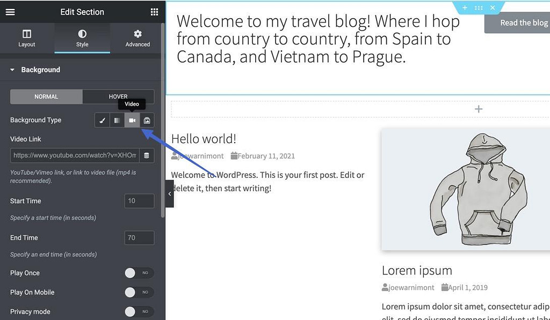The height and width of the screenshot is (320, 550).
Task: Collapse the Background settings section
Action: pos(13,69)
